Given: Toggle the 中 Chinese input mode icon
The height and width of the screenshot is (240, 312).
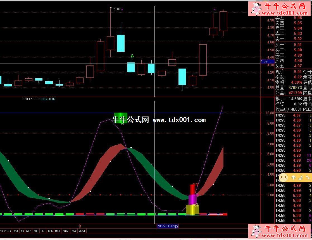Looking at the screenshot, I should (x=294, y=177).
